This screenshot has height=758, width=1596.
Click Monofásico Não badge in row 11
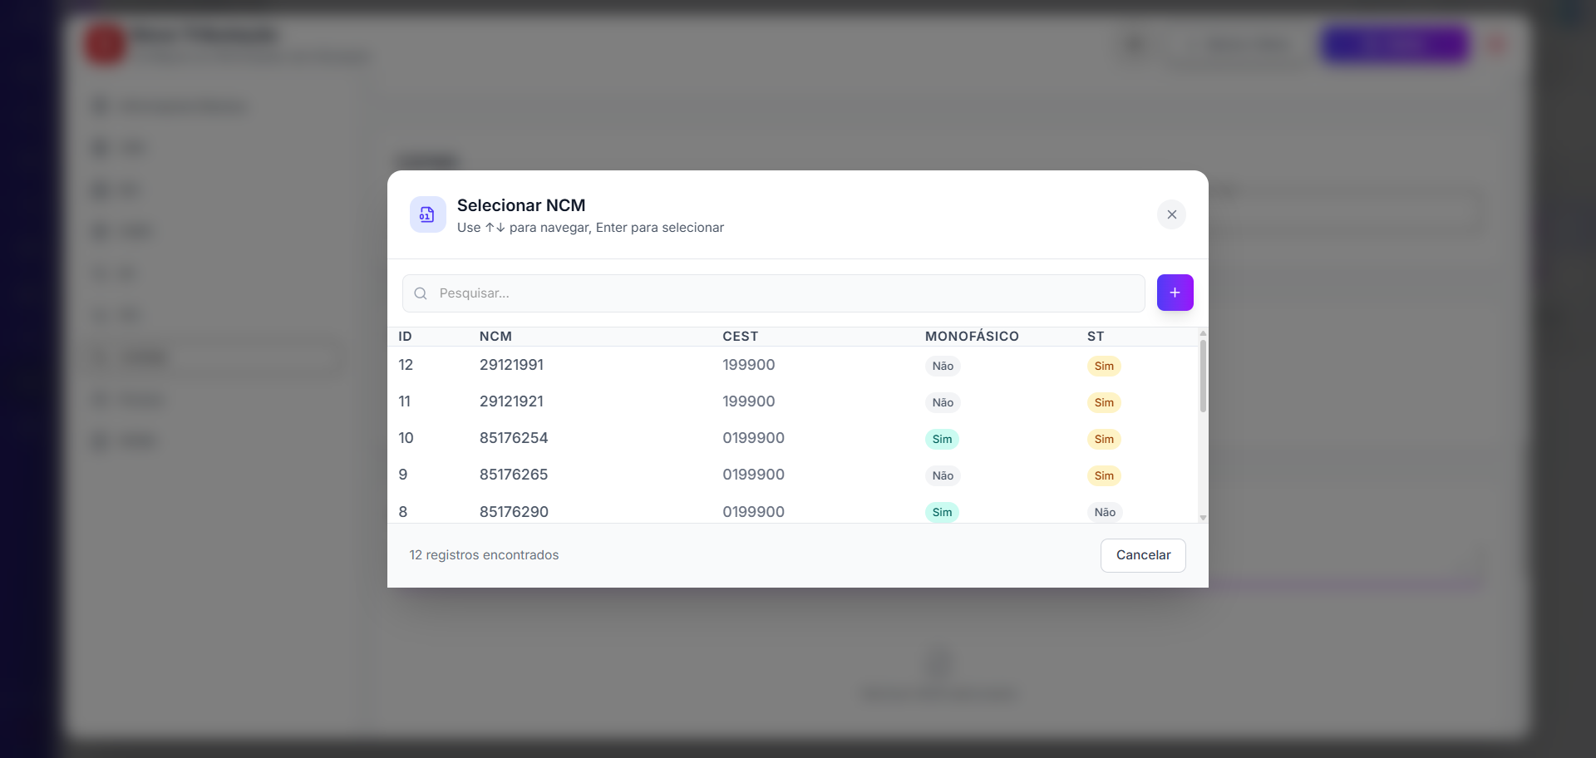pos(943,402)
